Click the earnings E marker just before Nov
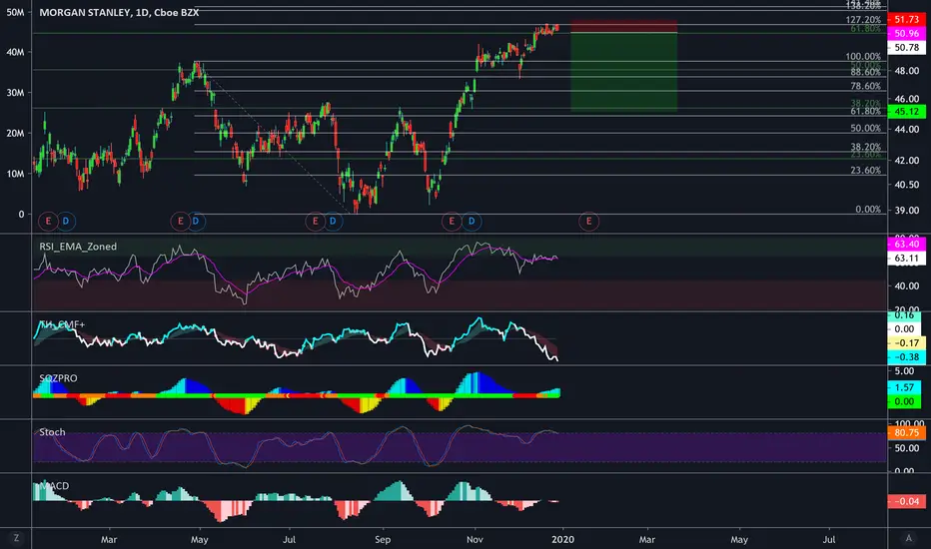 [452, 222]
